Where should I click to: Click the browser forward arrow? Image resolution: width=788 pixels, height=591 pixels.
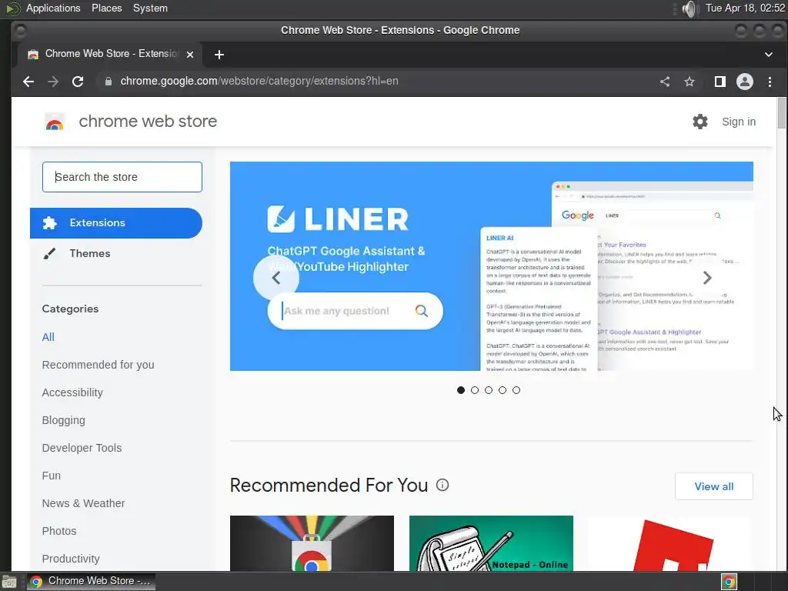[53, 82]
